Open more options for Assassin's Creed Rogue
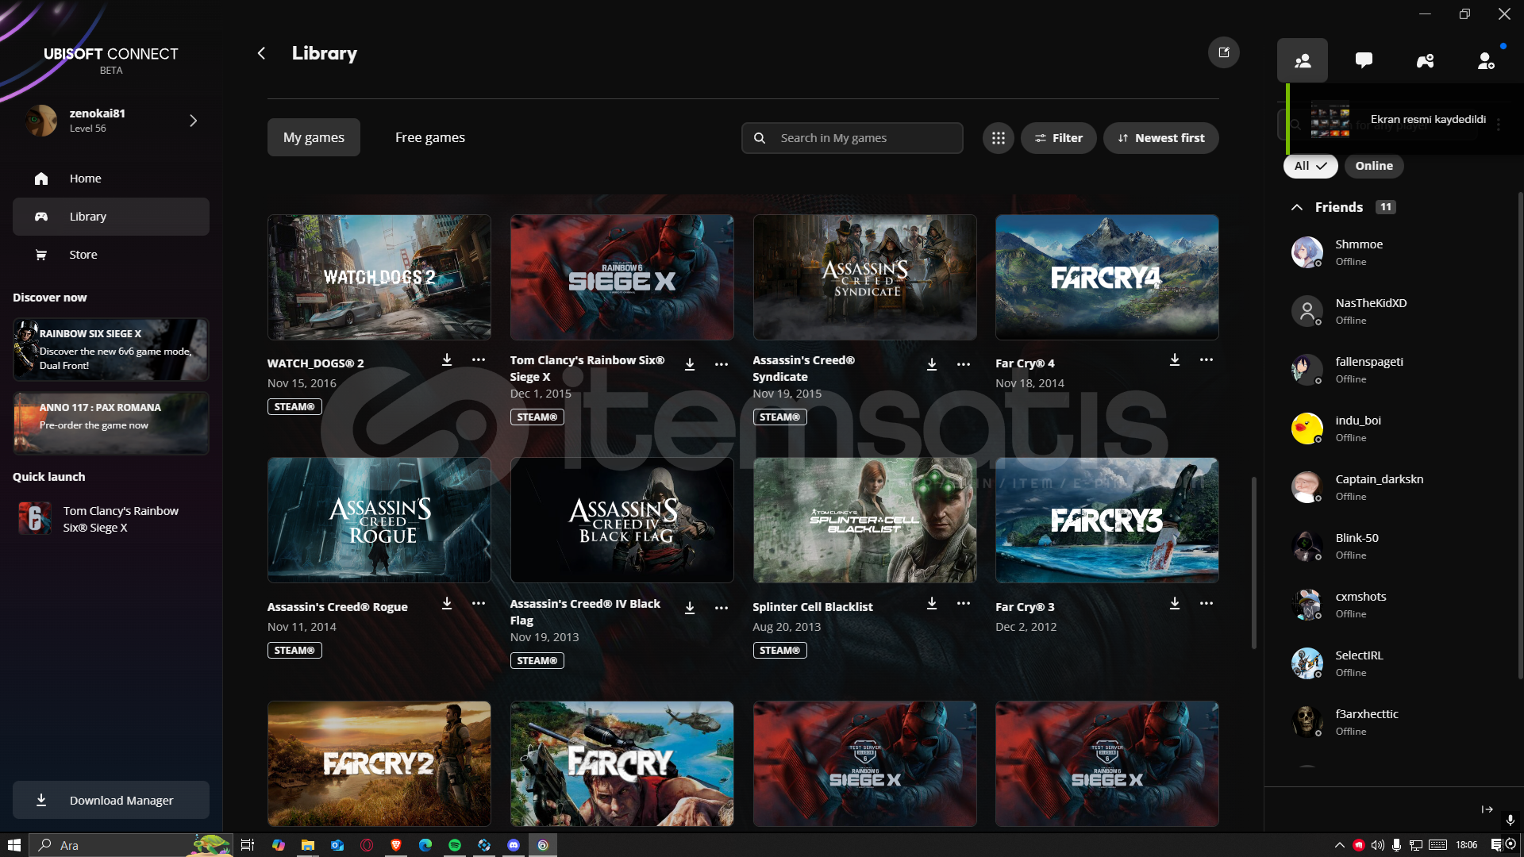The height and width of the screenshot is (857, 1524). 479,603
